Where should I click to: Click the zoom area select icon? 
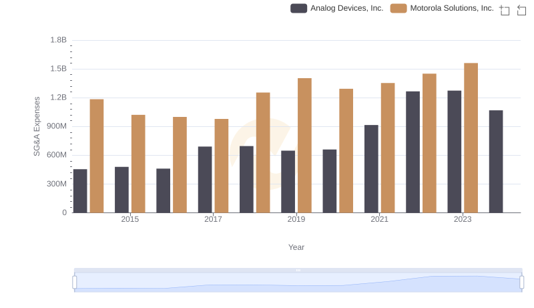(505, 10)
